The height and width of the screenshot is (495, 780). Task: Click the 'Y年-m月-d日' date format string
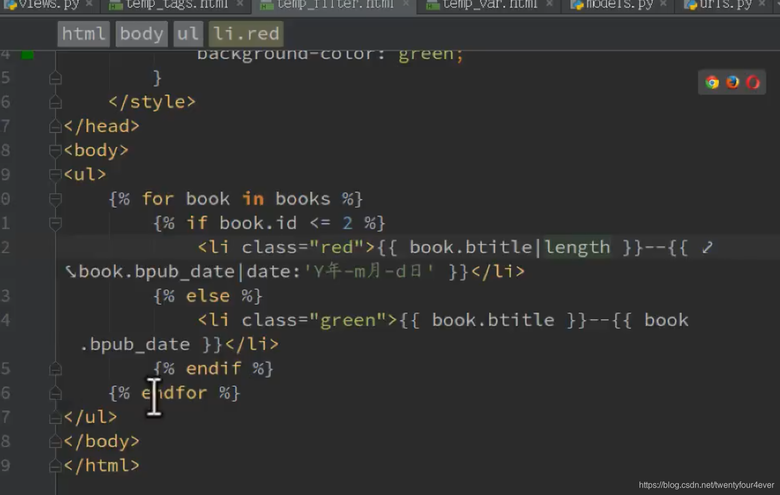click(x=369, y=272)
